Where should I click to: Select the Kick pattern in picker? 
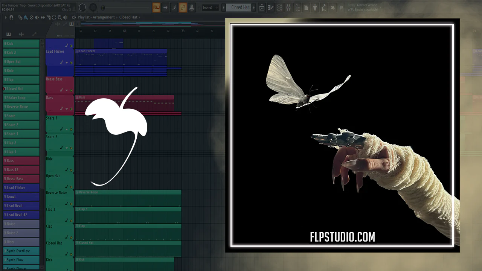[21, 44]
